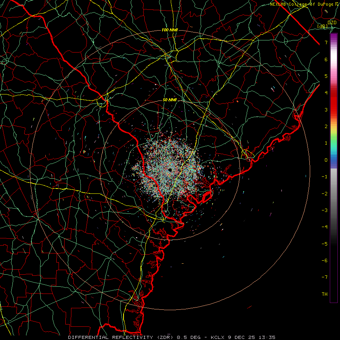Viewport: 340px width, 340px height.
Task: Click the "-6" value on the color scale
Action: click(x=325, y=260)
